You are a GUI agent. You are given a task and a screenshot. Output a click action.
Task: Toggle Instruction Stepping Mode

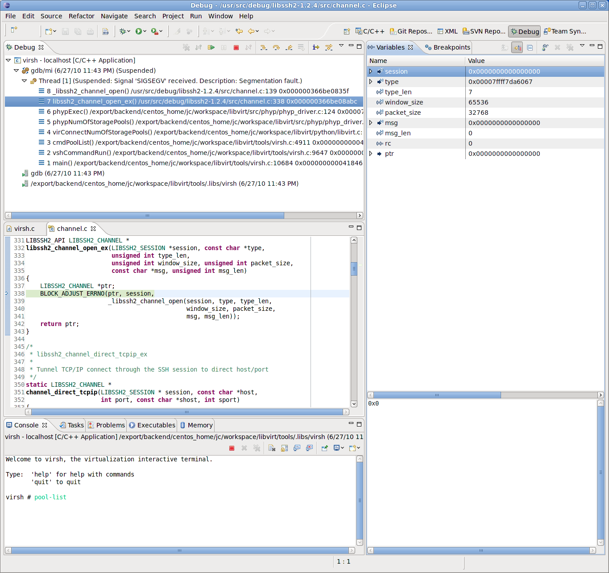pos(316,47)
